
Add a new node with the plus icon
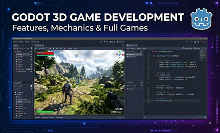pyautogui.click(x=15, y=48)
